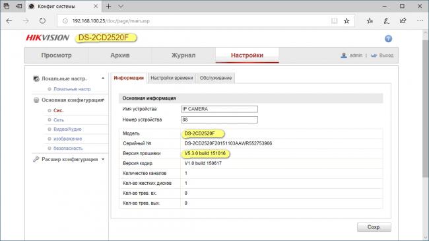Switch to the Просмотр tab
429x241 pixels.
[x=56, y=55]
